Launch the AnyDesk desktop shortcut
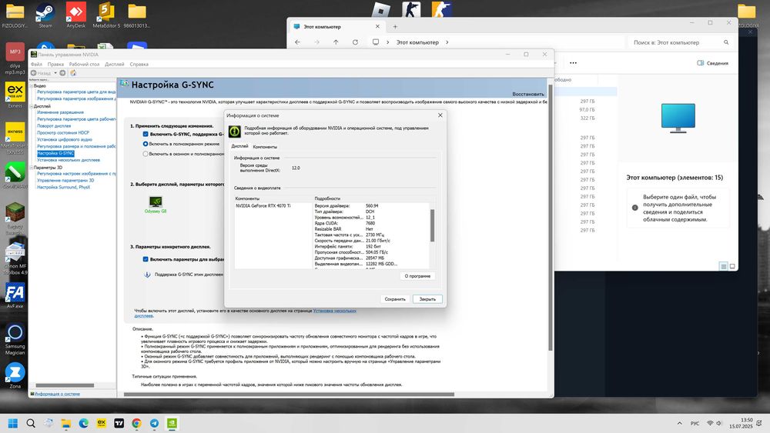The image size is (770, 433). tap(76, 15)
